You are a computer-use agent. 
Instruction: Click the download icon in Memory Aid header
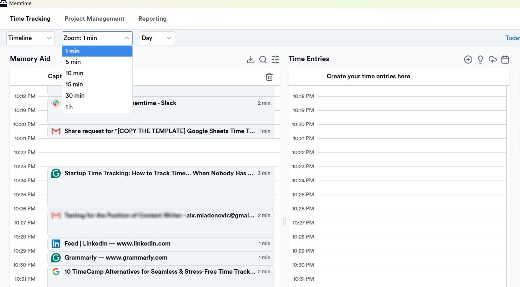[251, 59]
